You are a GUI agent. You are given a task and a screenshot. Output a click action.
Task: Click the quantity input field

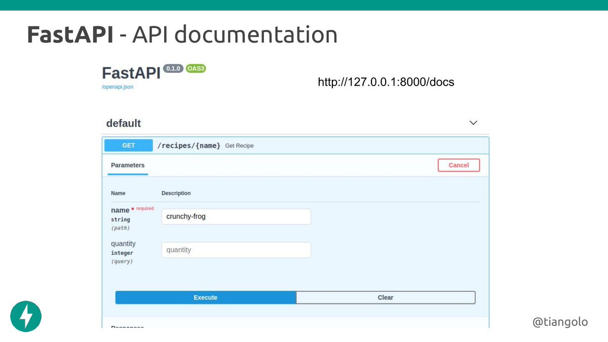[236, 250]
